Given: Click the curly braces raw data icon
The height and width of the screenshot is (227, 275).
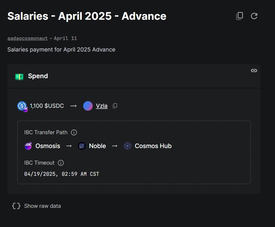Looking at the screenshot, I should (x=16, y=206).
